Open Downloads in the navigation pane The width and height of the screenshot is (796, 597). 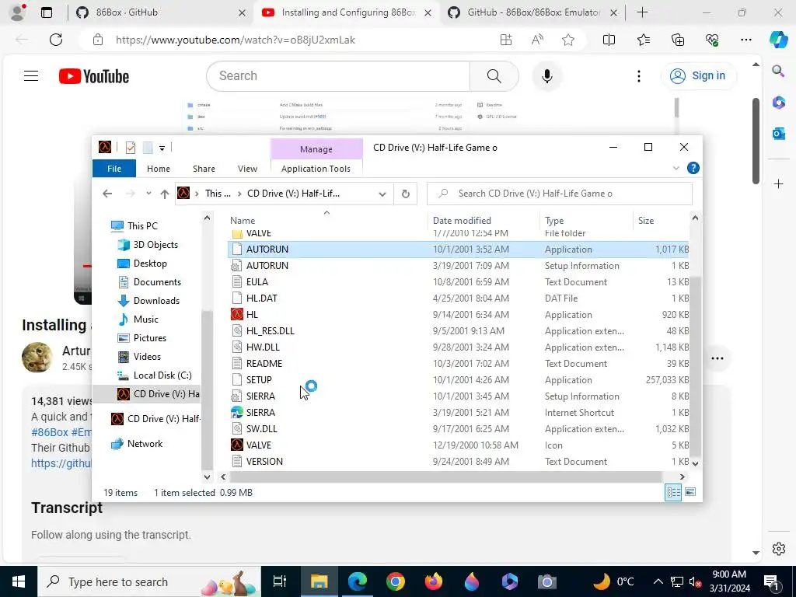[x=156, y=301]
